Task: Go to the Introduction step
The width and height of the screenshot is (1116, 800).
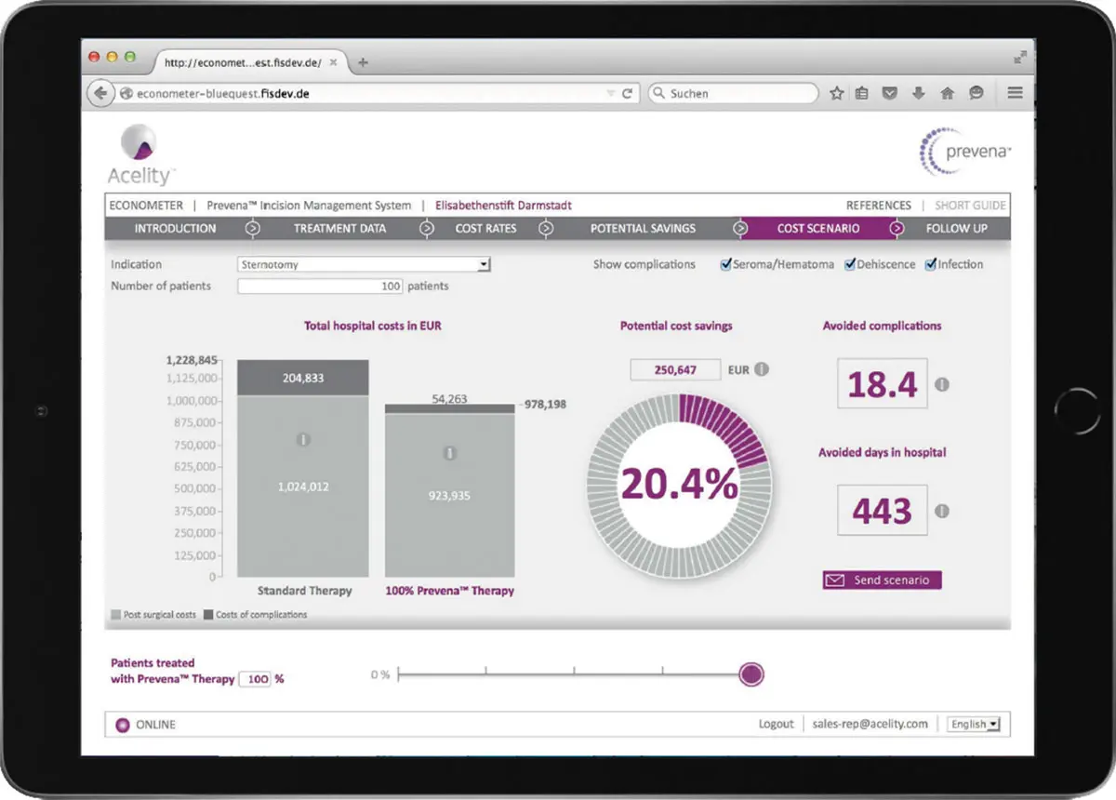Action: pos(175,229)
